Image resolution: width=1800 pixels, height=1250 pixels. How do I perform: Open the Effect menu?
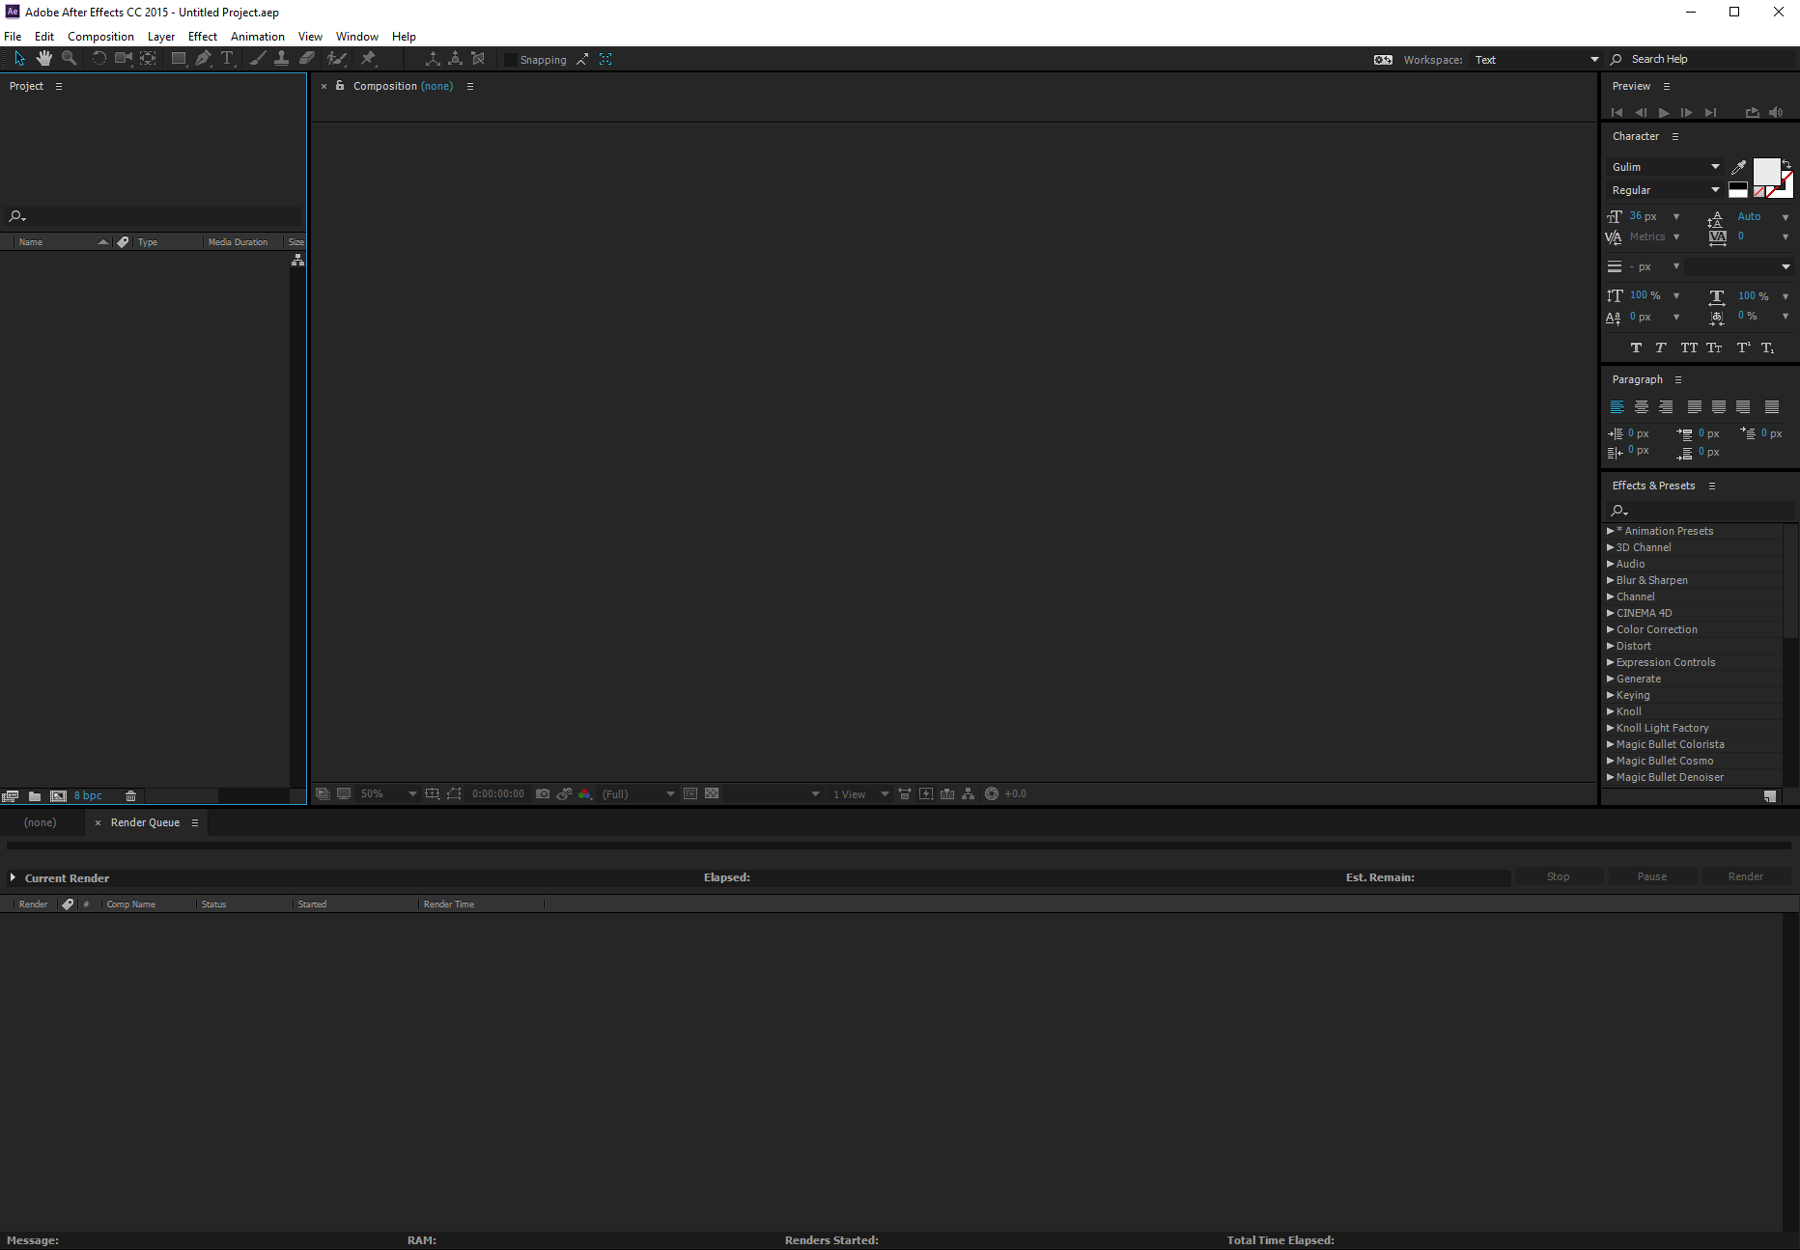(203, 37)
